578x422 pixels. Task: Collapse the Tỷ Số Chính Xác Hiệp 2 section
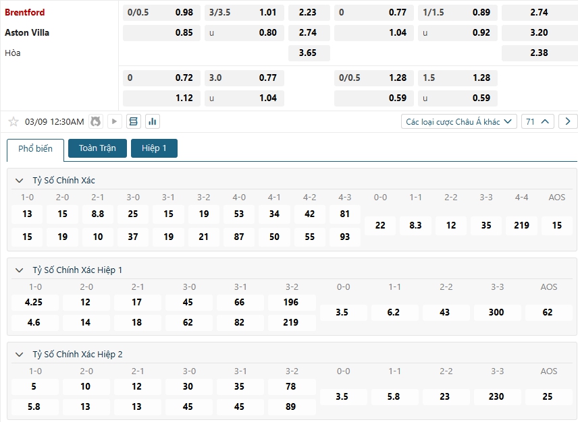(x=19, y=355)
